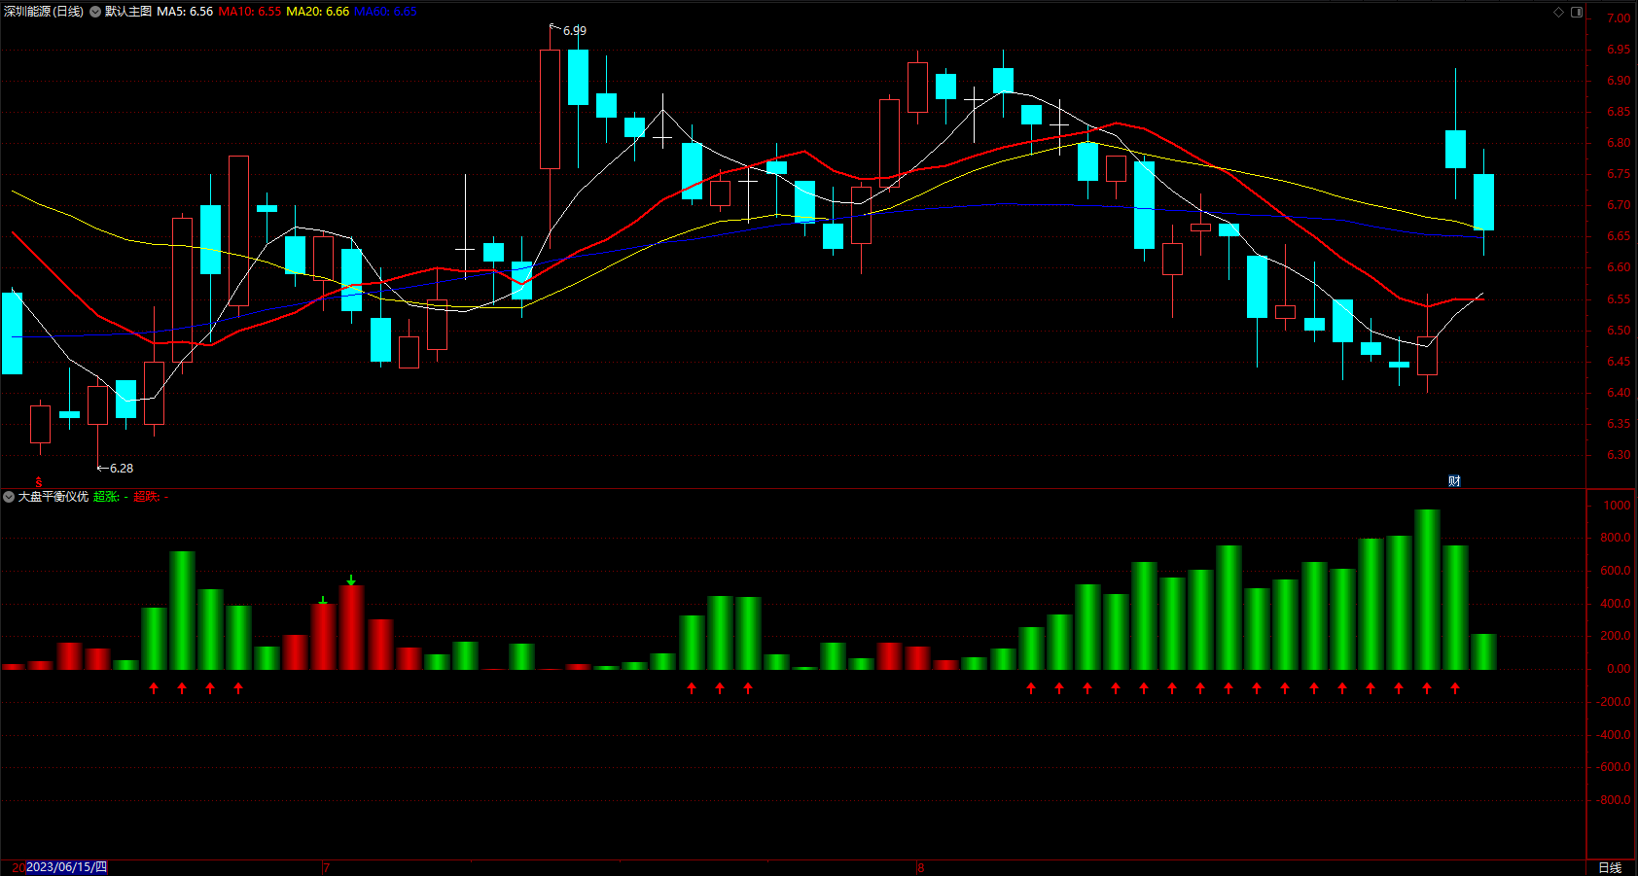This screenshot has height=876, width=1638.
Task: Click the month 8 marker on time axis
Action: tap(920, 868)
